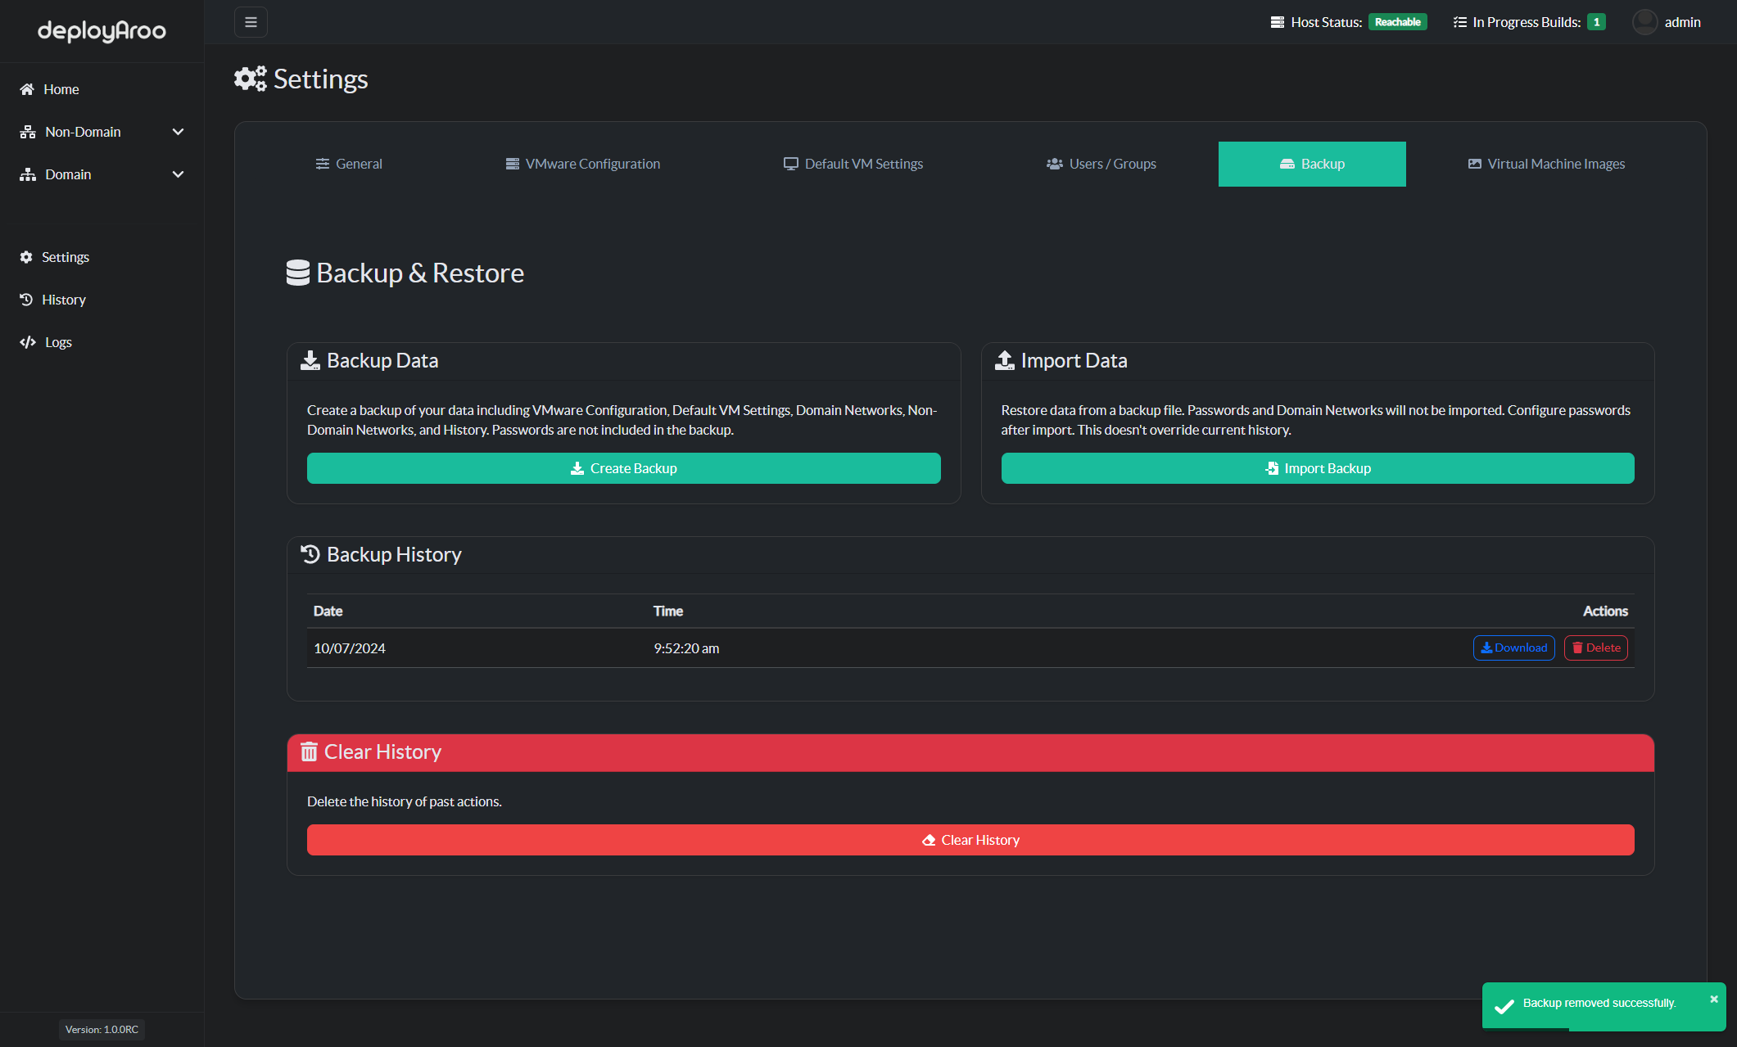Select the Backup tab
The width and height of the screenshot is (1737, 1047).
[1311, 163]
